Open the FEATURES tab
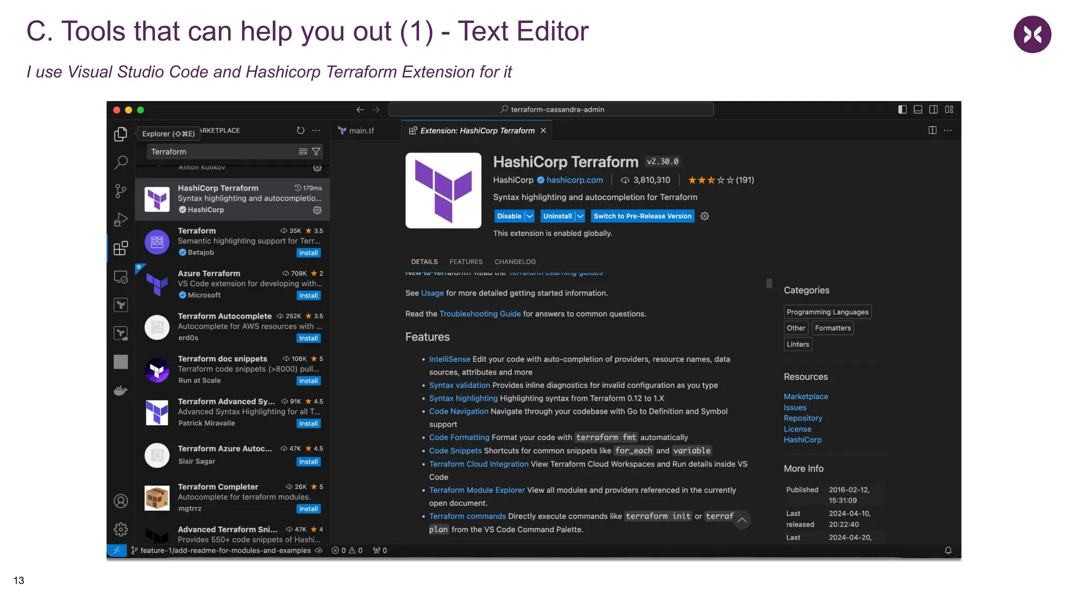Image resolution: width=1068 pixels, height=600 pixels. (x=466, y=262)
